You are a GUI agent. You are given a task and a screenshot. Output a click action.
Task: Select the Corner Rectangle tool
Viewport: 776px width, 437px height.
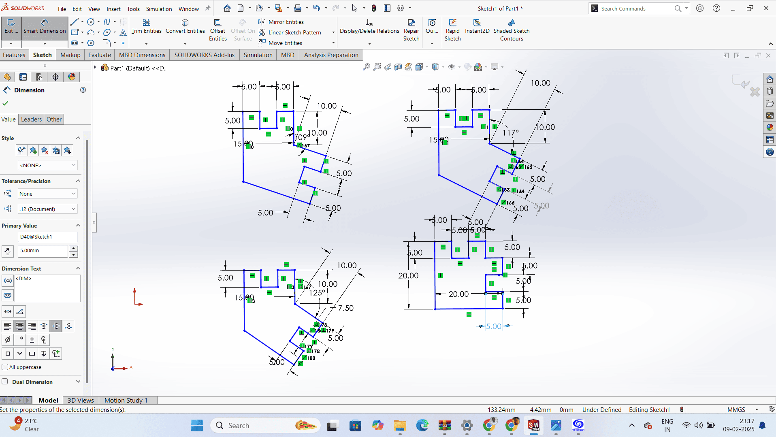tap(75, 32)
